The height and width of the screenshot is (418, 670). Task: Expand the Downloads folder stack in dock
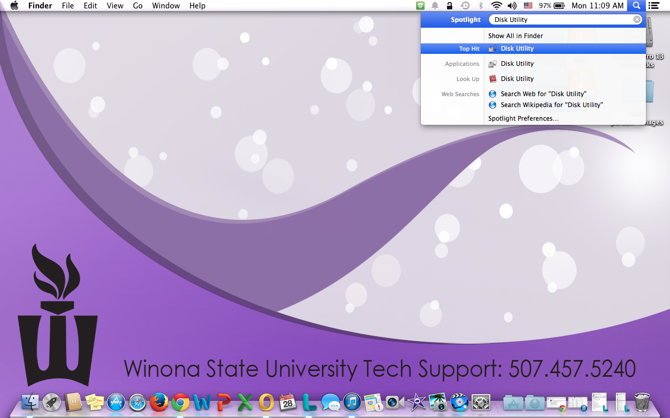[534, 402]
